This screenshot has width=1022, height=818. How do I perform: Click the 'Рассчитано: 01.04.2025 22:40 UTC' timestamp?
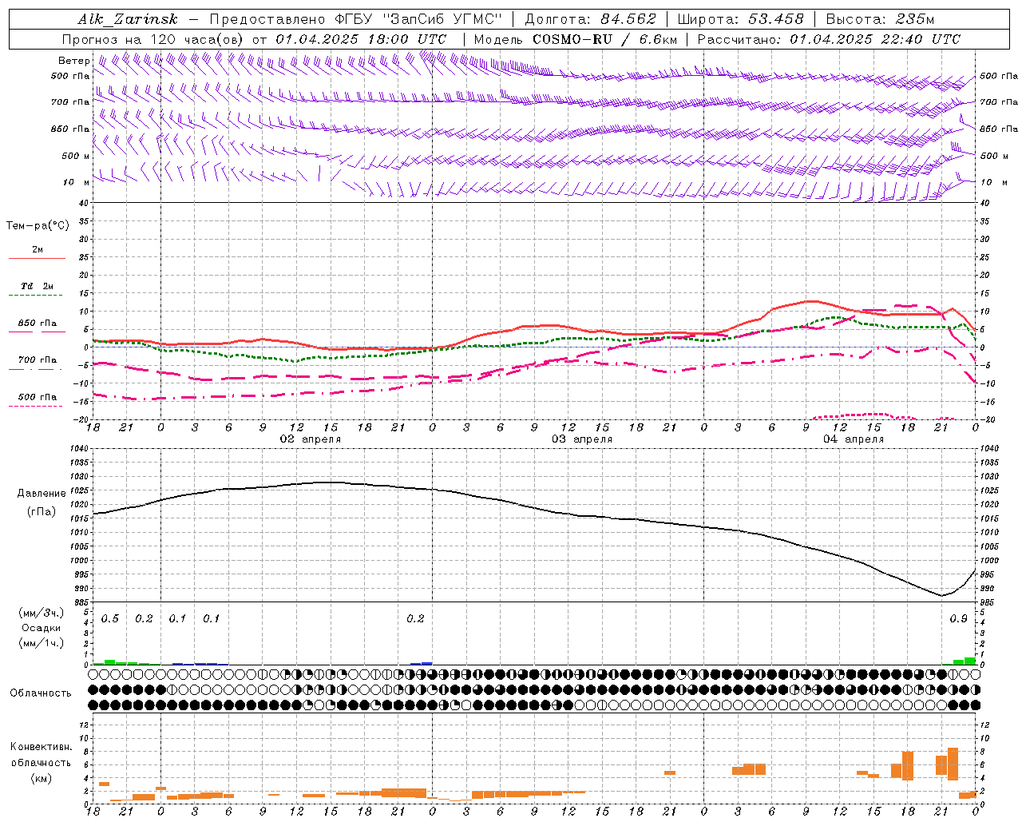tap(829, 39)
